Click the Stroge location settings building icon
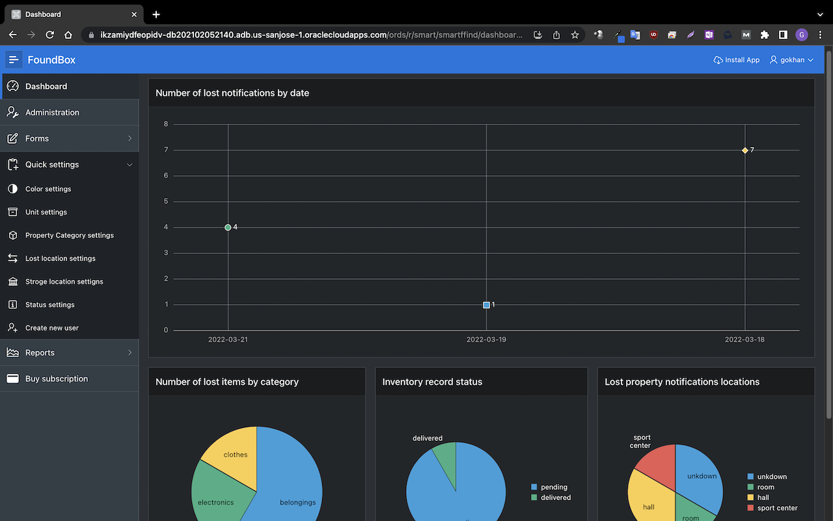Screen dimensions: 833x521 12,281
